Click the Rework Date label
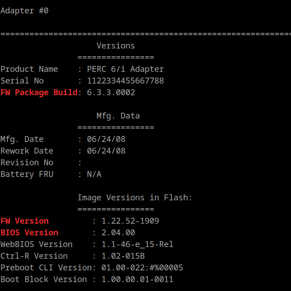This screenshot has height=291, width=291. [27, 151]
